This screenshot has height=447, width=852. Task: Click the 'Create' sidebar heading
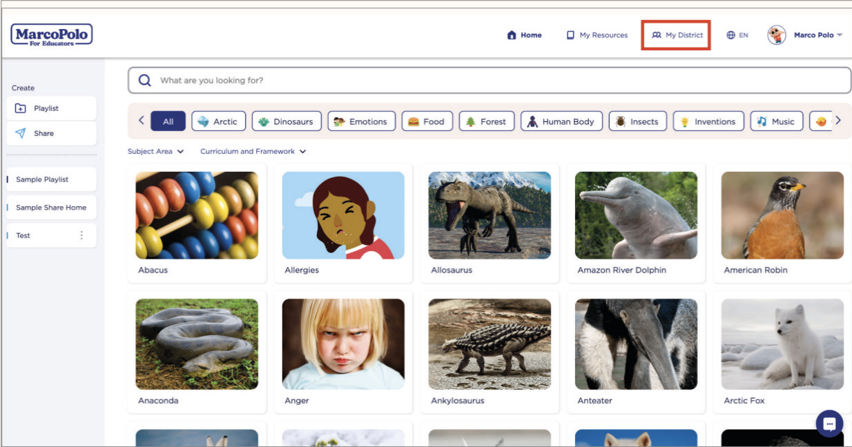tap(23, 88)
